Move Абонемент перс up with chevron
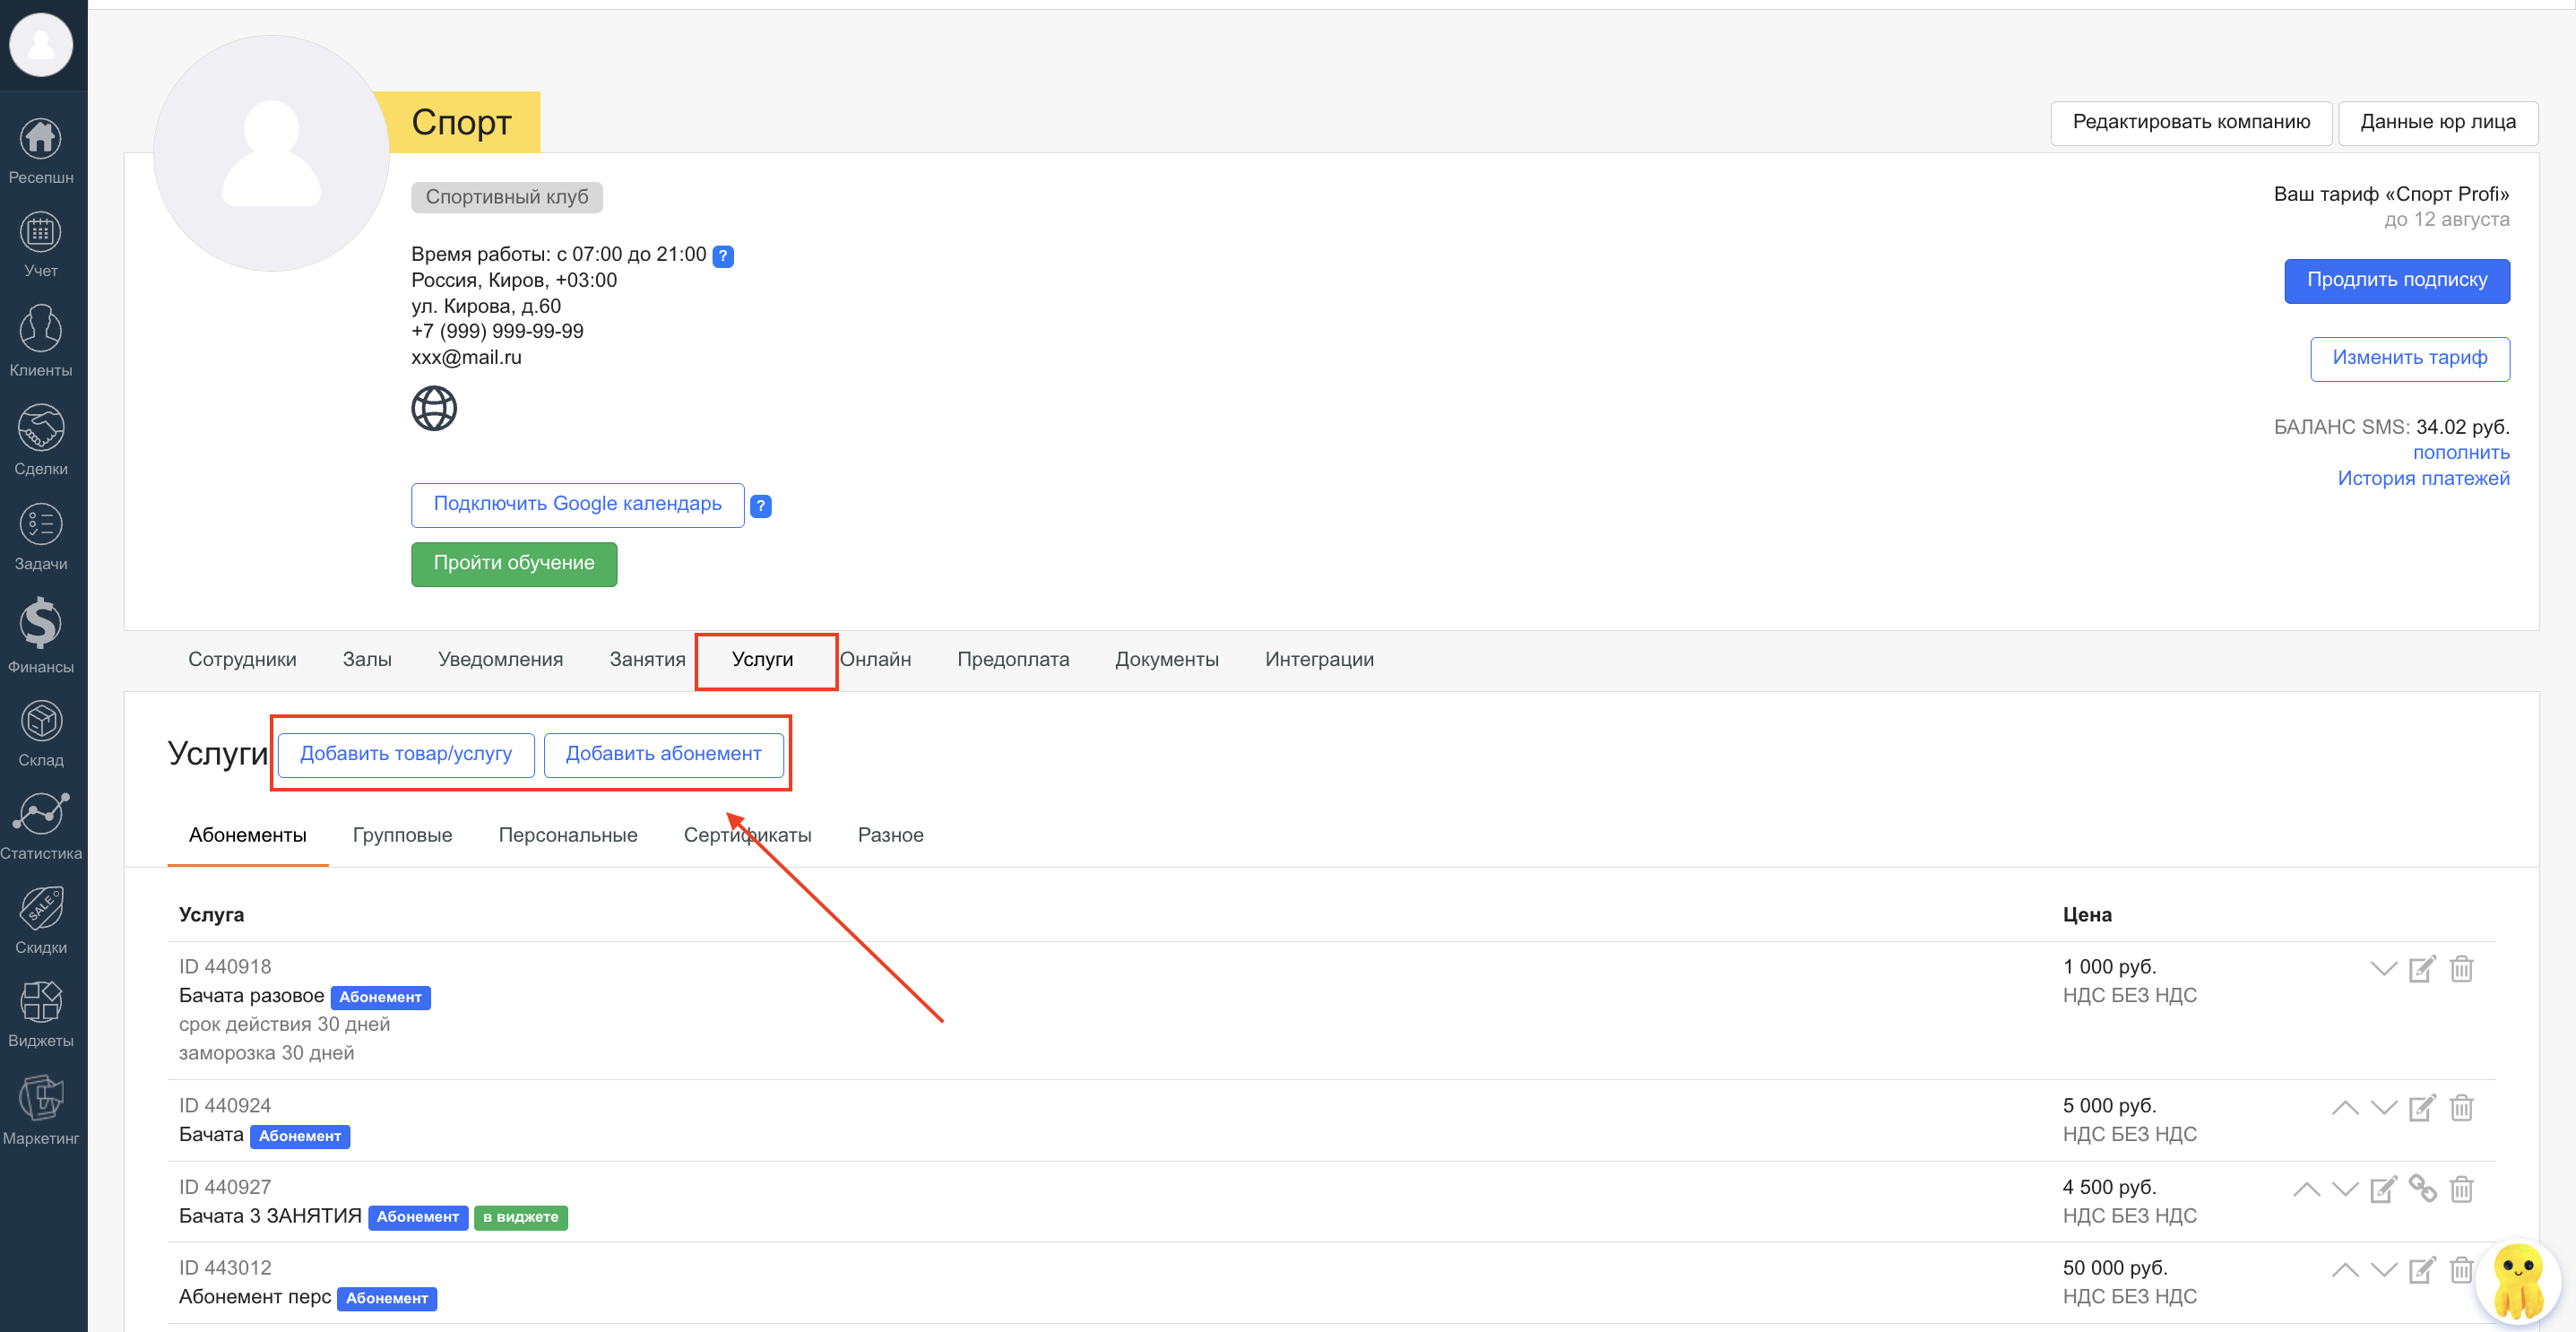 [x=2344, y=1271]
